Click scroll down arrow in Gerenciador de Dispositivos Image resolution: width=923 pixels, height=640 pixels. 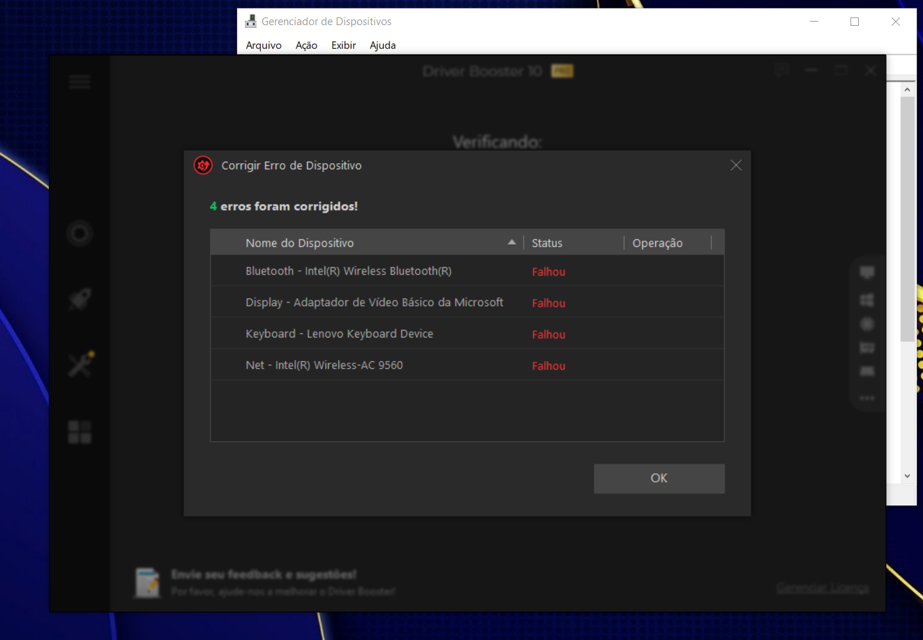[907, 476]
